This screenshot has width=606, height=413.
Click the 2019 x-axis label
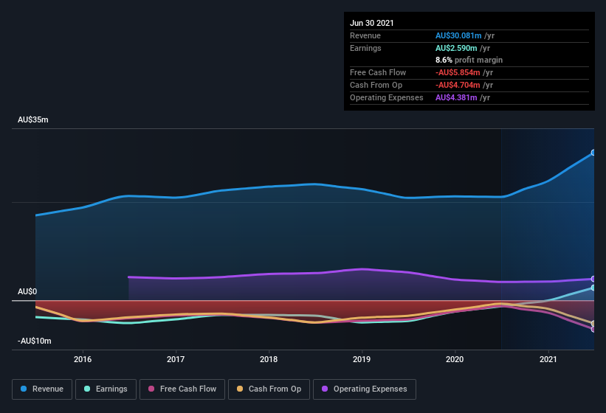pos(362,359)
